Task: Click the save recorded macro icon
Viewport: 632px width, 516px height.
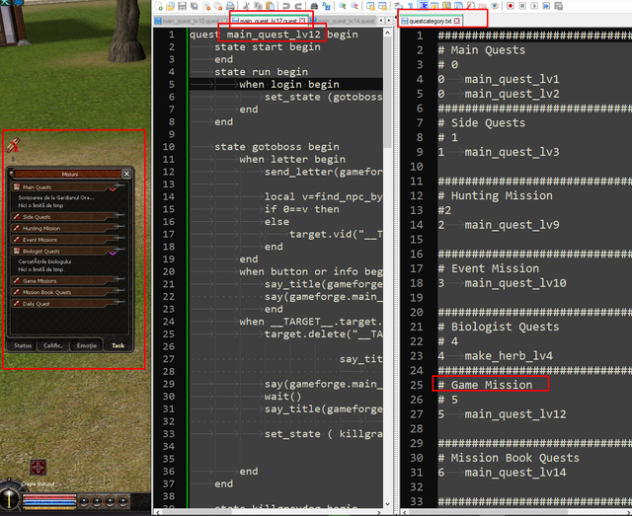Action: tap(559, 6)
